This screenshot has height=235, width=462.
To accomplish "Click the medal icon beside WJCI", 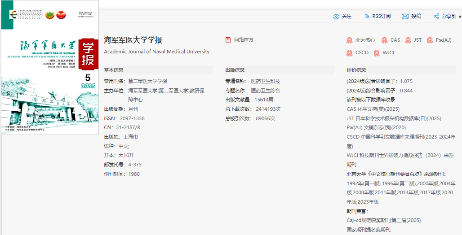I will [377, 53].
